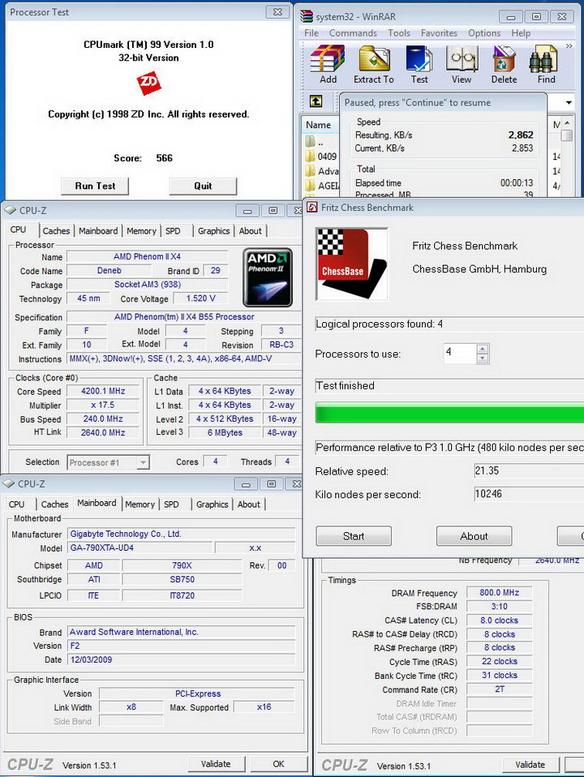Click the Core Voltage 1.520 V value
The height and width of the screenshot is (777, 584).
click(x=201, y=298)
